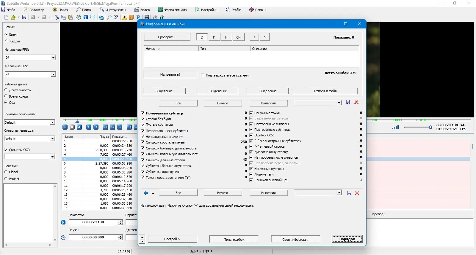The width and height of the screenshot is (476, 255).
Task: Click the blue T text tool icon
Action: coord(85,17)
